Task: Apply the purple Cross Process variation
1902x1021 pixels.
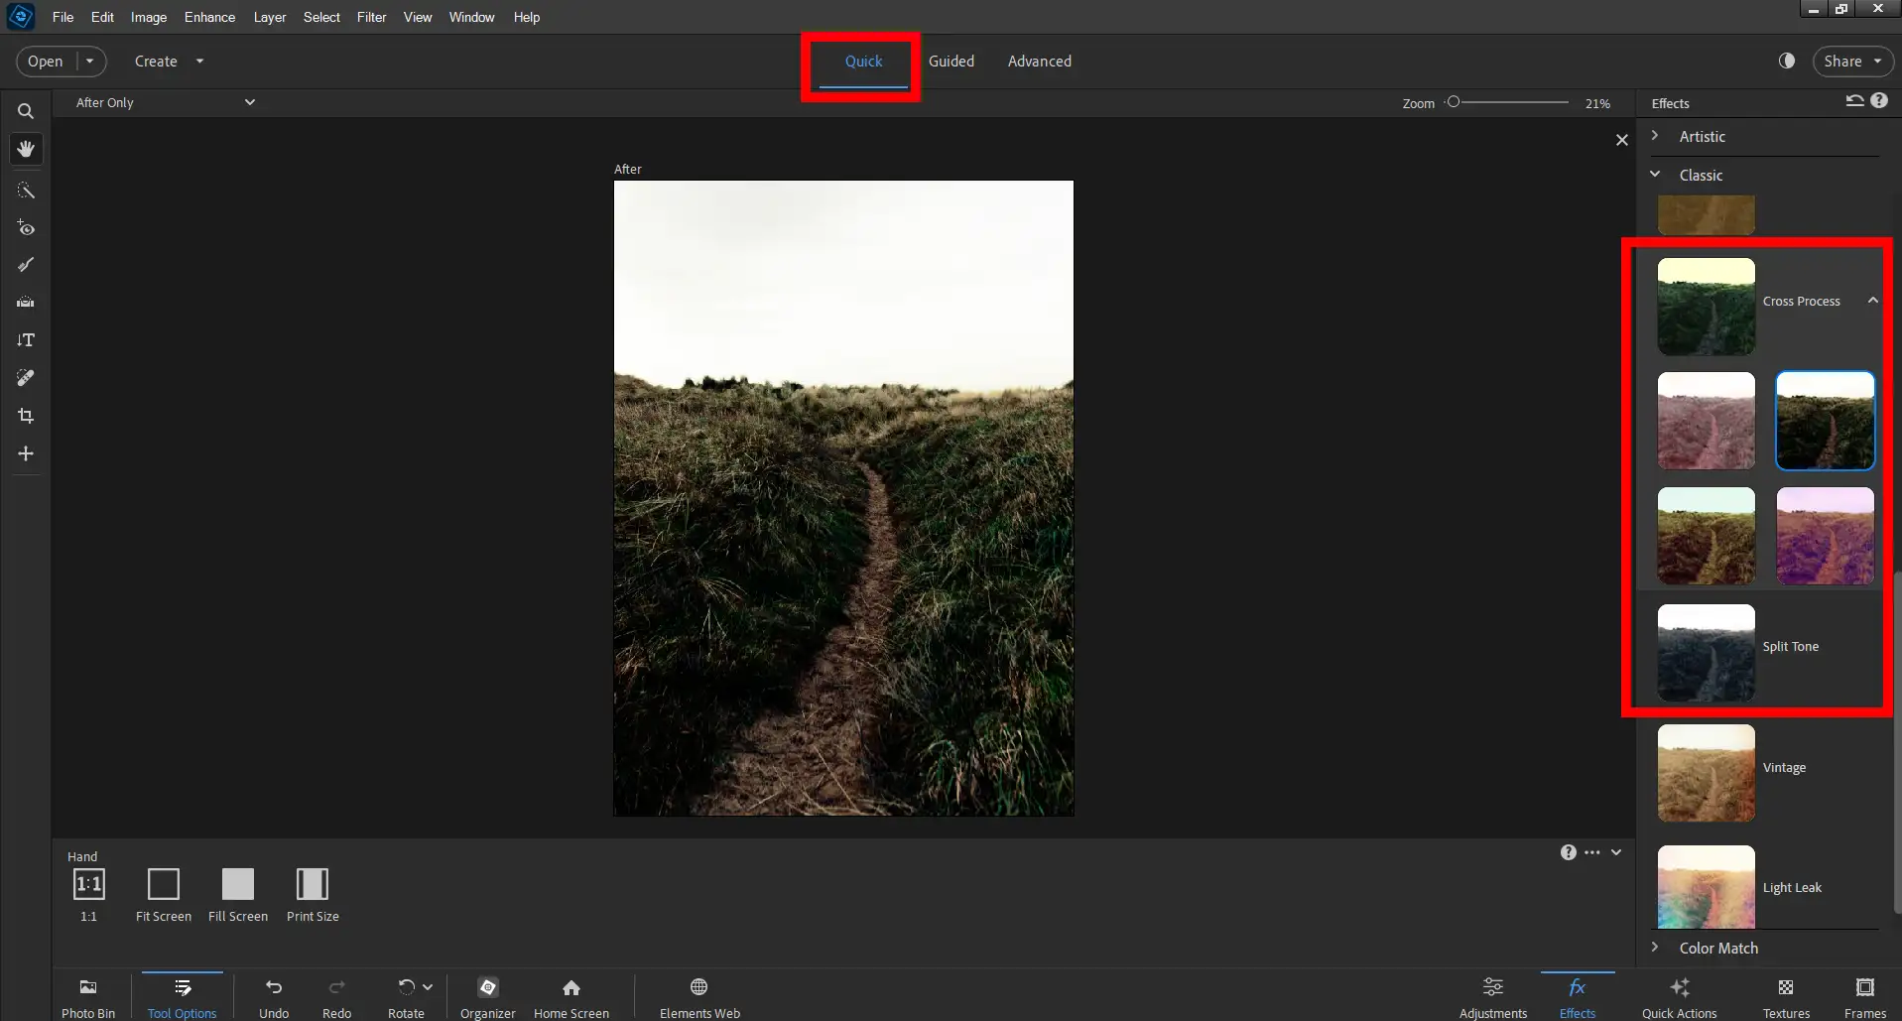Action: point(1826,536)
